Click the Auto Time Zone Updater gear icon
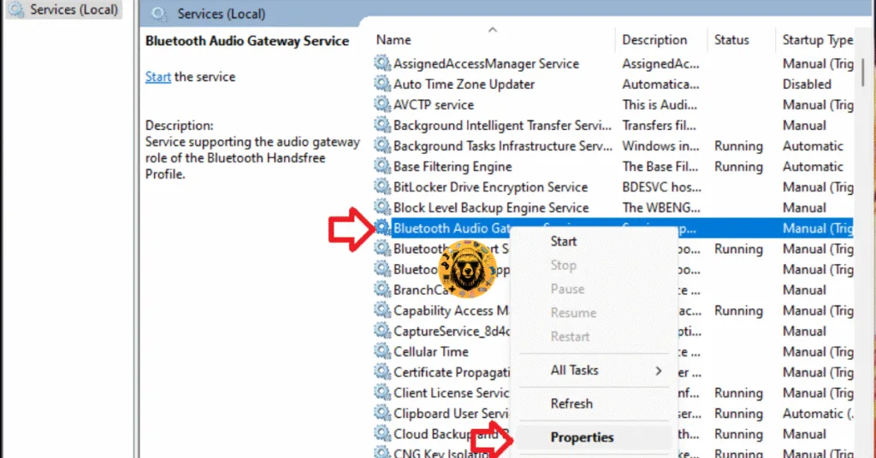 click(x=382, y=84)
